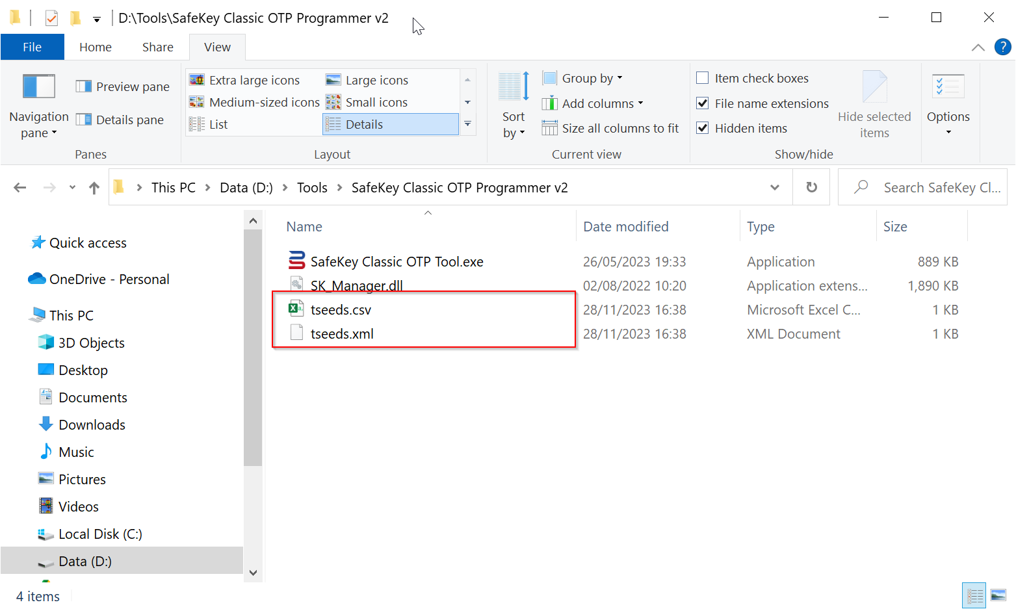The height and width of the screenshot is (609, 1016).
Task: Enable Item check boxes option
Action: pos(703,79)
